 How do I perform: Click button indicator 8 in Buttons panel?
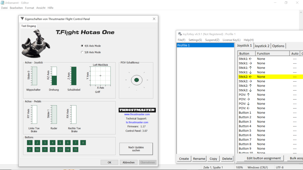(x=83, y=143)
